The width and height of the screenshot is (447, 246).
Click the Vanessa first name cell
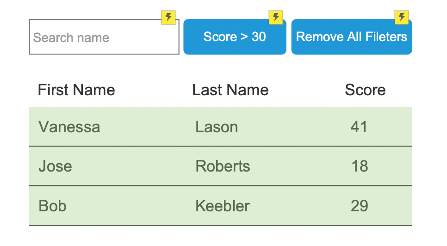(x=69, y=127)
